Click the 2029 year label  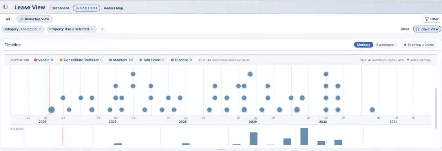253,122
